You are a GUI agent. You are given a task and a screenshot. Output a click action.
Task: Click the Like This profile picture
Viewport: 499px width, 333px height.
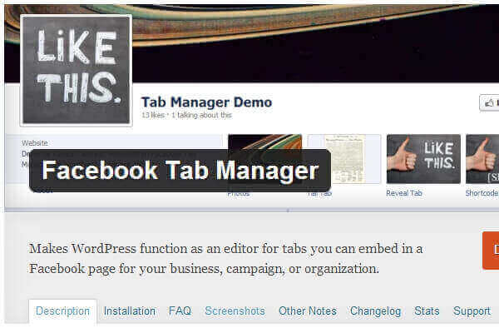pos(76,70)
